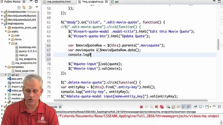Open the Package Explorer view menu triangle
Viewport: 223px width, 125px height.
click(37, 7)
